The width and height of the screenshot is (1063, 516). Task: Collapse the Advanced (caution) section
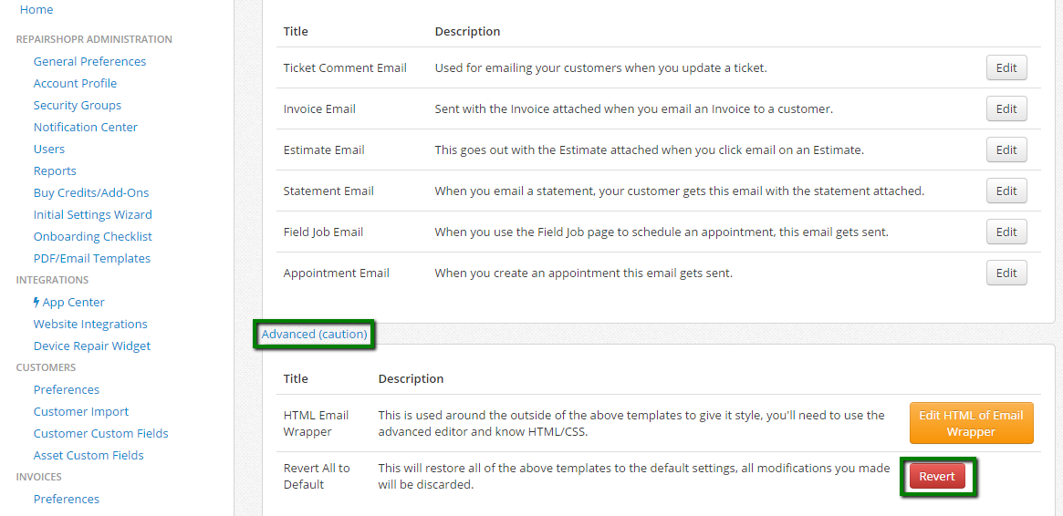pyautogui.click(x=314, y=334)
